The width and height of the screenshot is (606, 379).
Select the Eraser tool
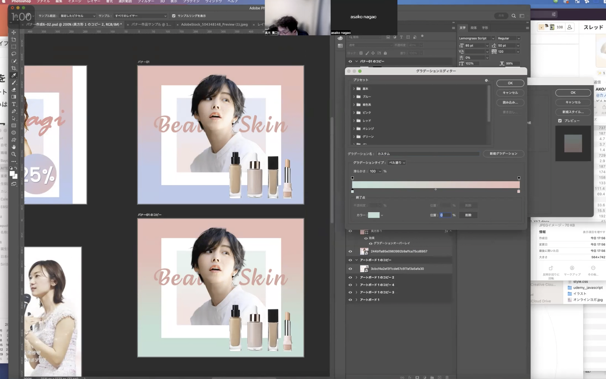[14, 90]
